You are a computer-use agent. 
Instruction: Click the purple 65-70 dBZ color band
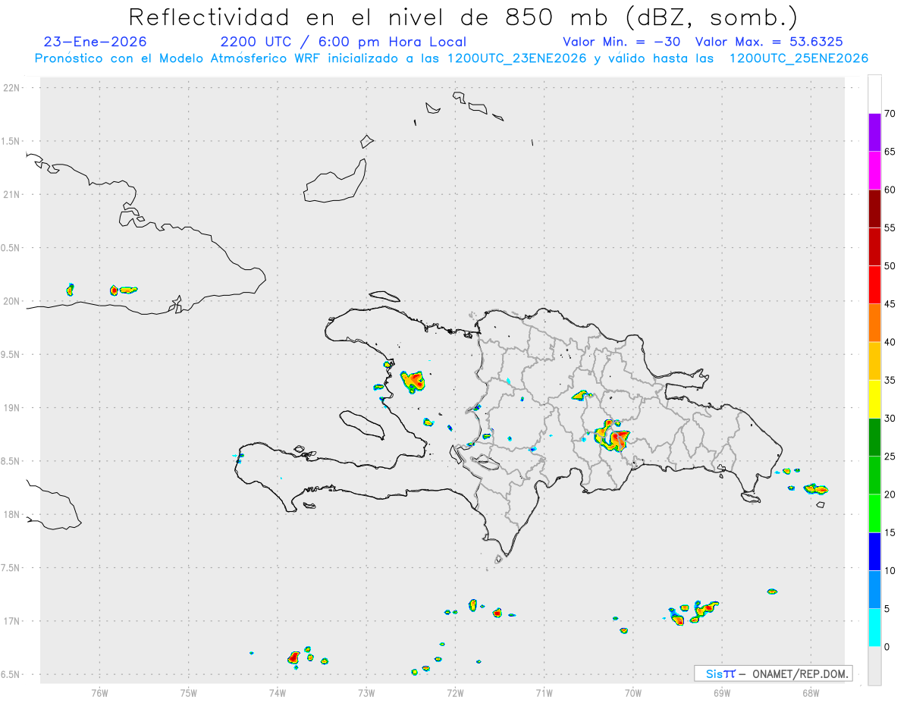(874, 132)
